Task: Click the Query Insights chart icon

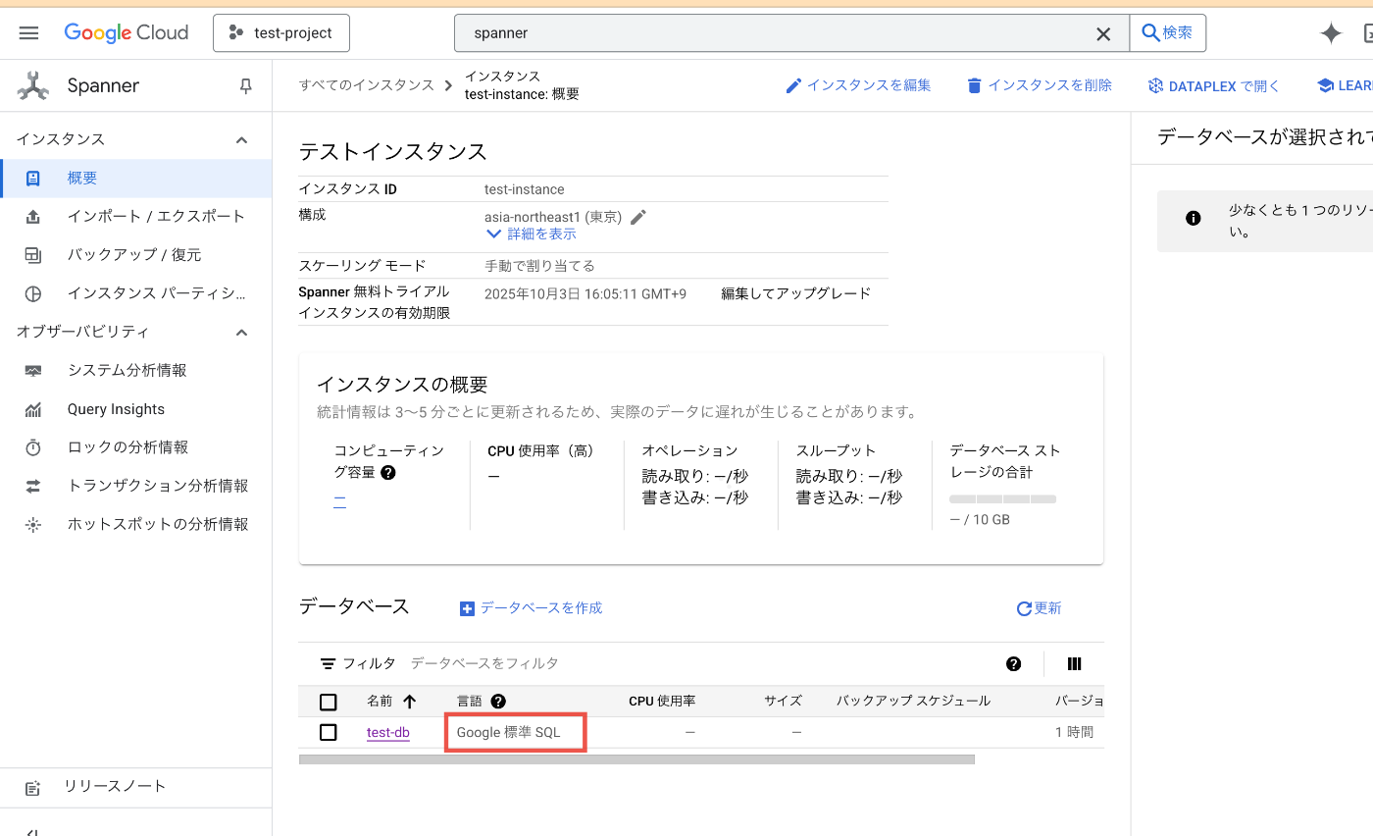Action: click(x=33, y=409)
